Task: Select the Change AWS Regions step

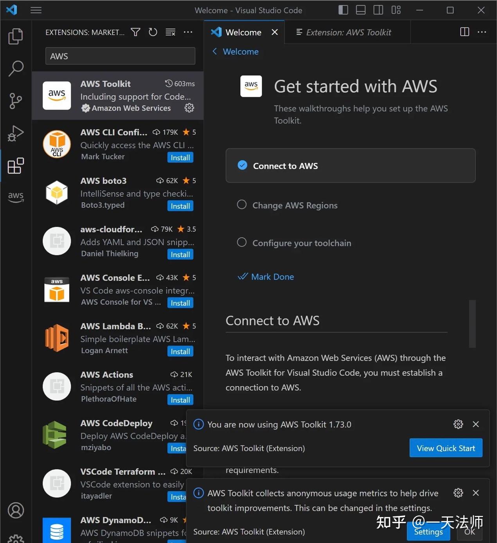Action: [x=295, y=205]
